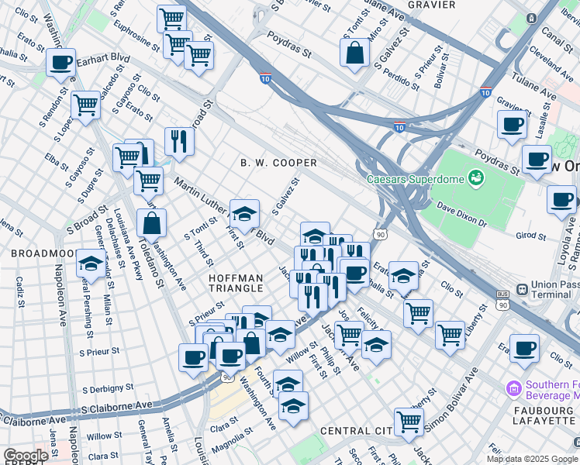Screen dimensions: 580x465
Task: Open the Southern Food Beverage Museum pin
Action: (x=514, y=389)
